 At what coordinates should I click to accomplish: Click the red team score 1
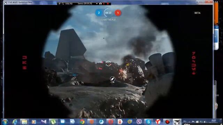tap(118, 13)
